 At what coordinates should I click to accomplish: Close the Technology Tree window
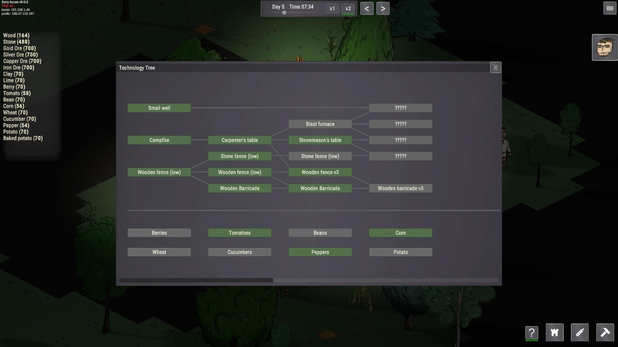pyautogui.click(x=495, y=67)
